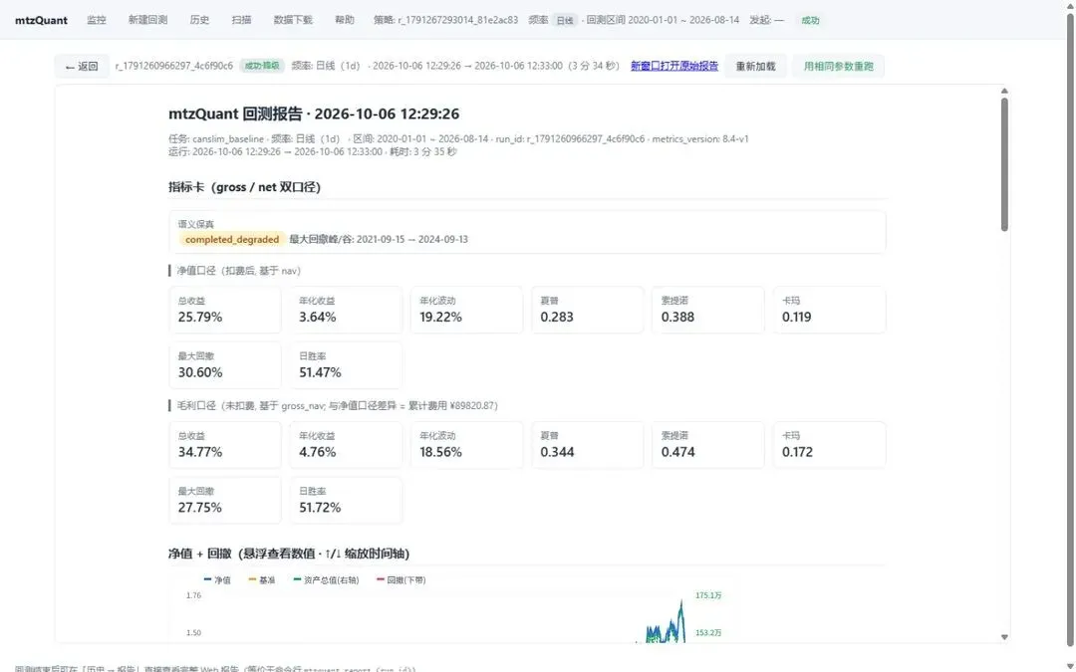Select net 卡玛 card 0.119
The width and height of the screenshot is (1076, 672).
[x=829, y=310]
